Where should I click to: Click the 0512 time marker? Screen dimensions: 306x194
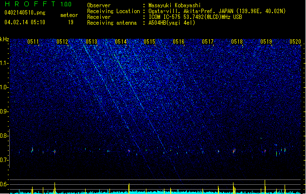(x=62, y=42)
